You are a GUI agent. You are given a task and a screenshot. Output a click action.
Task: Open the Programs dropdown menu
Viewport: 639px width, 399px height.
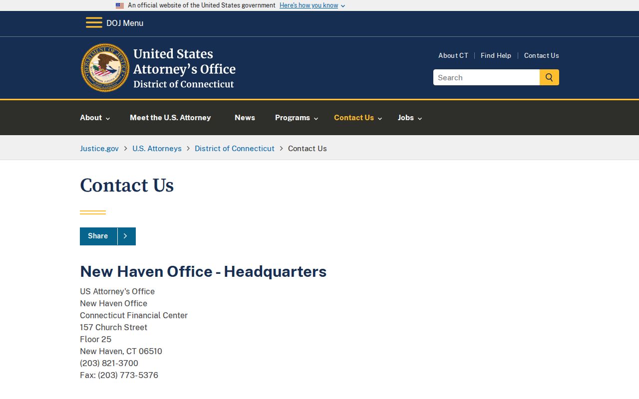pos(297,118)
